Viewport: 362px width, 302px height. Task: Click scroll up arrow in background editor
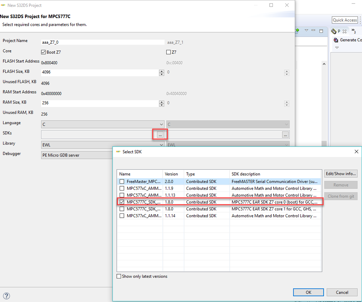(x=324, y=64)
